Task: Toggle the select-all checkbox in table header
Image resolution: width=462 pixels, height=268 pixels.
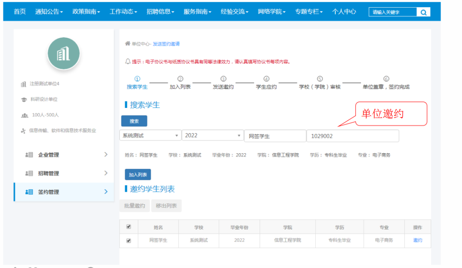Action: click(x=128, y=227)
